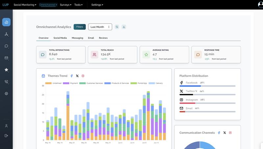Filter Themes Trend by X/Twitter
The image size is (263, 149).
(x=77, y=76)
